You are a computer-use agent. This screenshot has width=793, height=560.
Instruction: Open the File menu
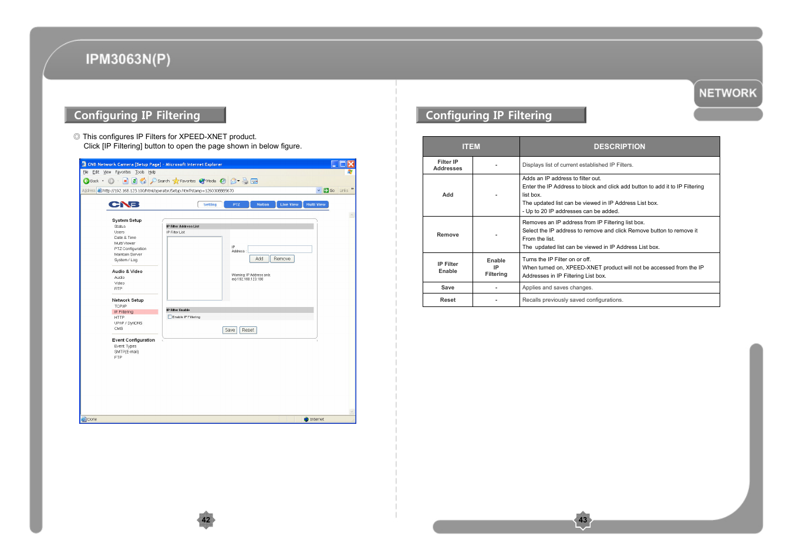pyautogui.click(x=86, y=172)
